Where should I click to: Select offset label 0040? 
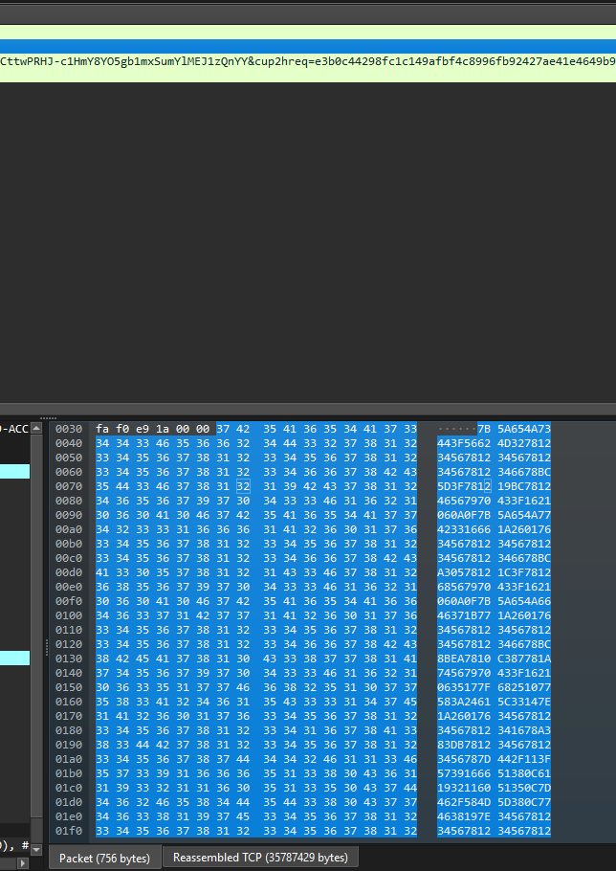click(69, 443)
